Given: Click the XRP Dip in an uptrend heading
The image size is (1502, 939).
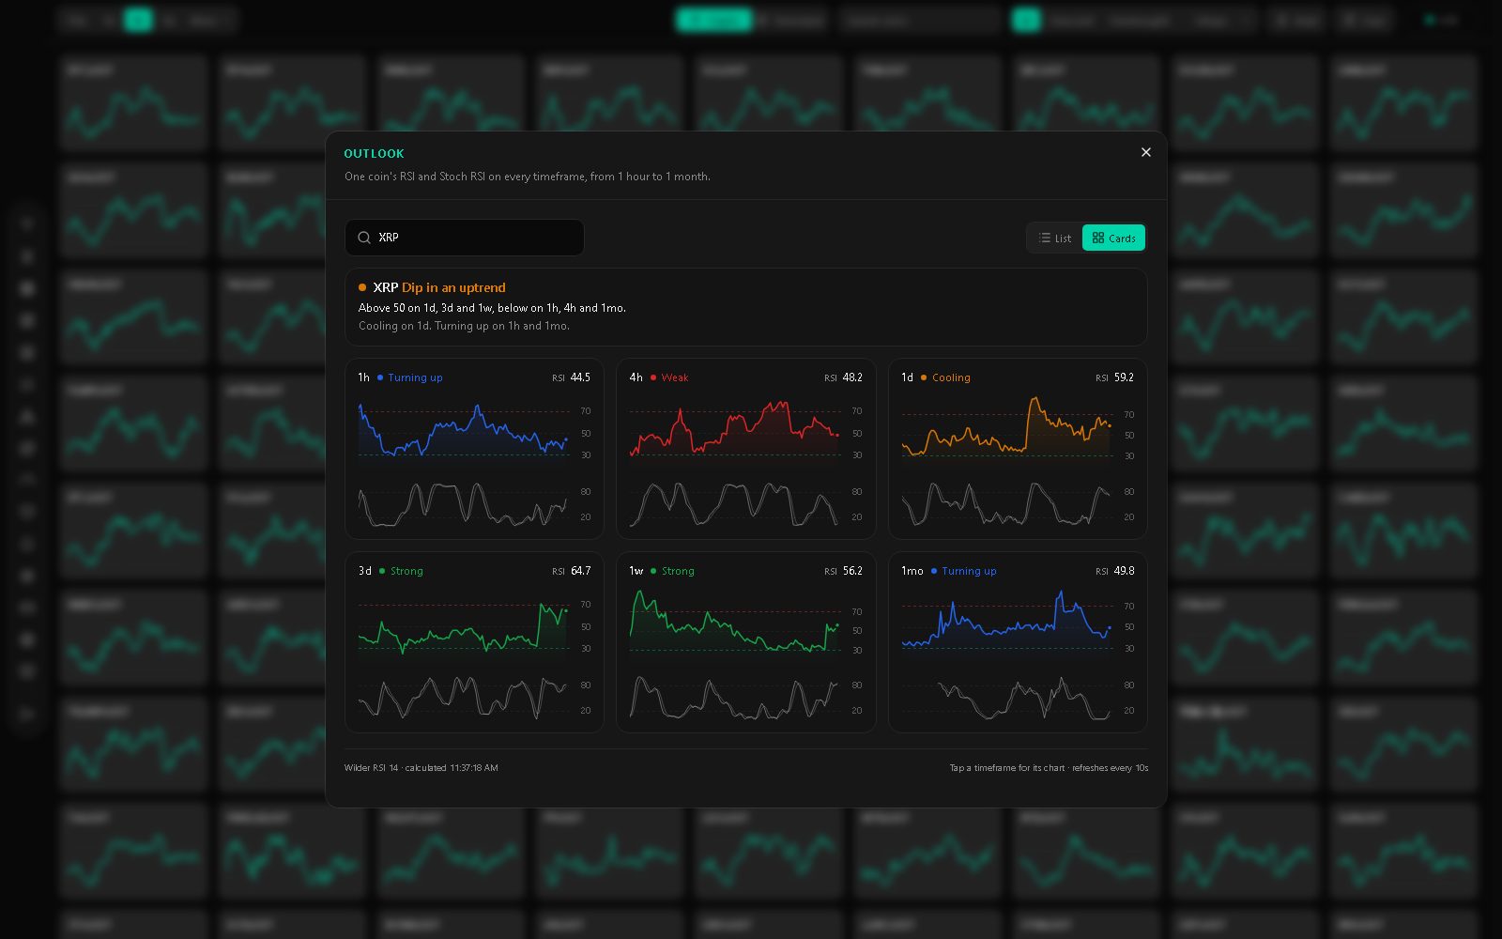Looking at the screenshot, I should pos(439,287).
